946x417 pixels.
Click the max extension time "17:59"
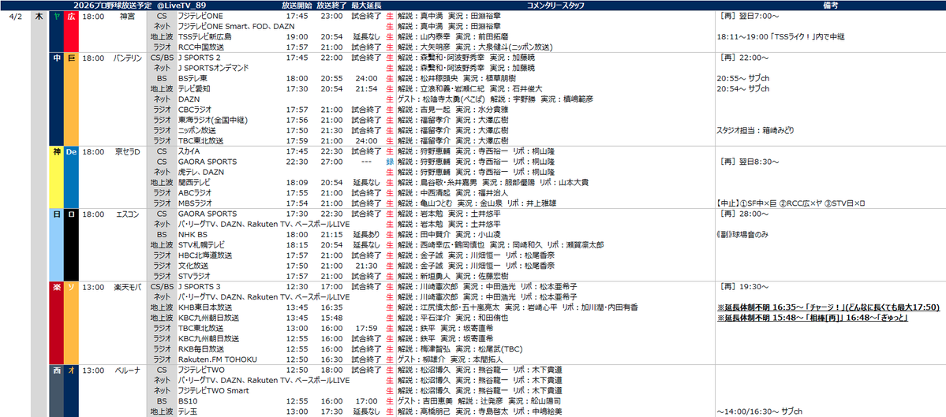[x=366, y=329]
